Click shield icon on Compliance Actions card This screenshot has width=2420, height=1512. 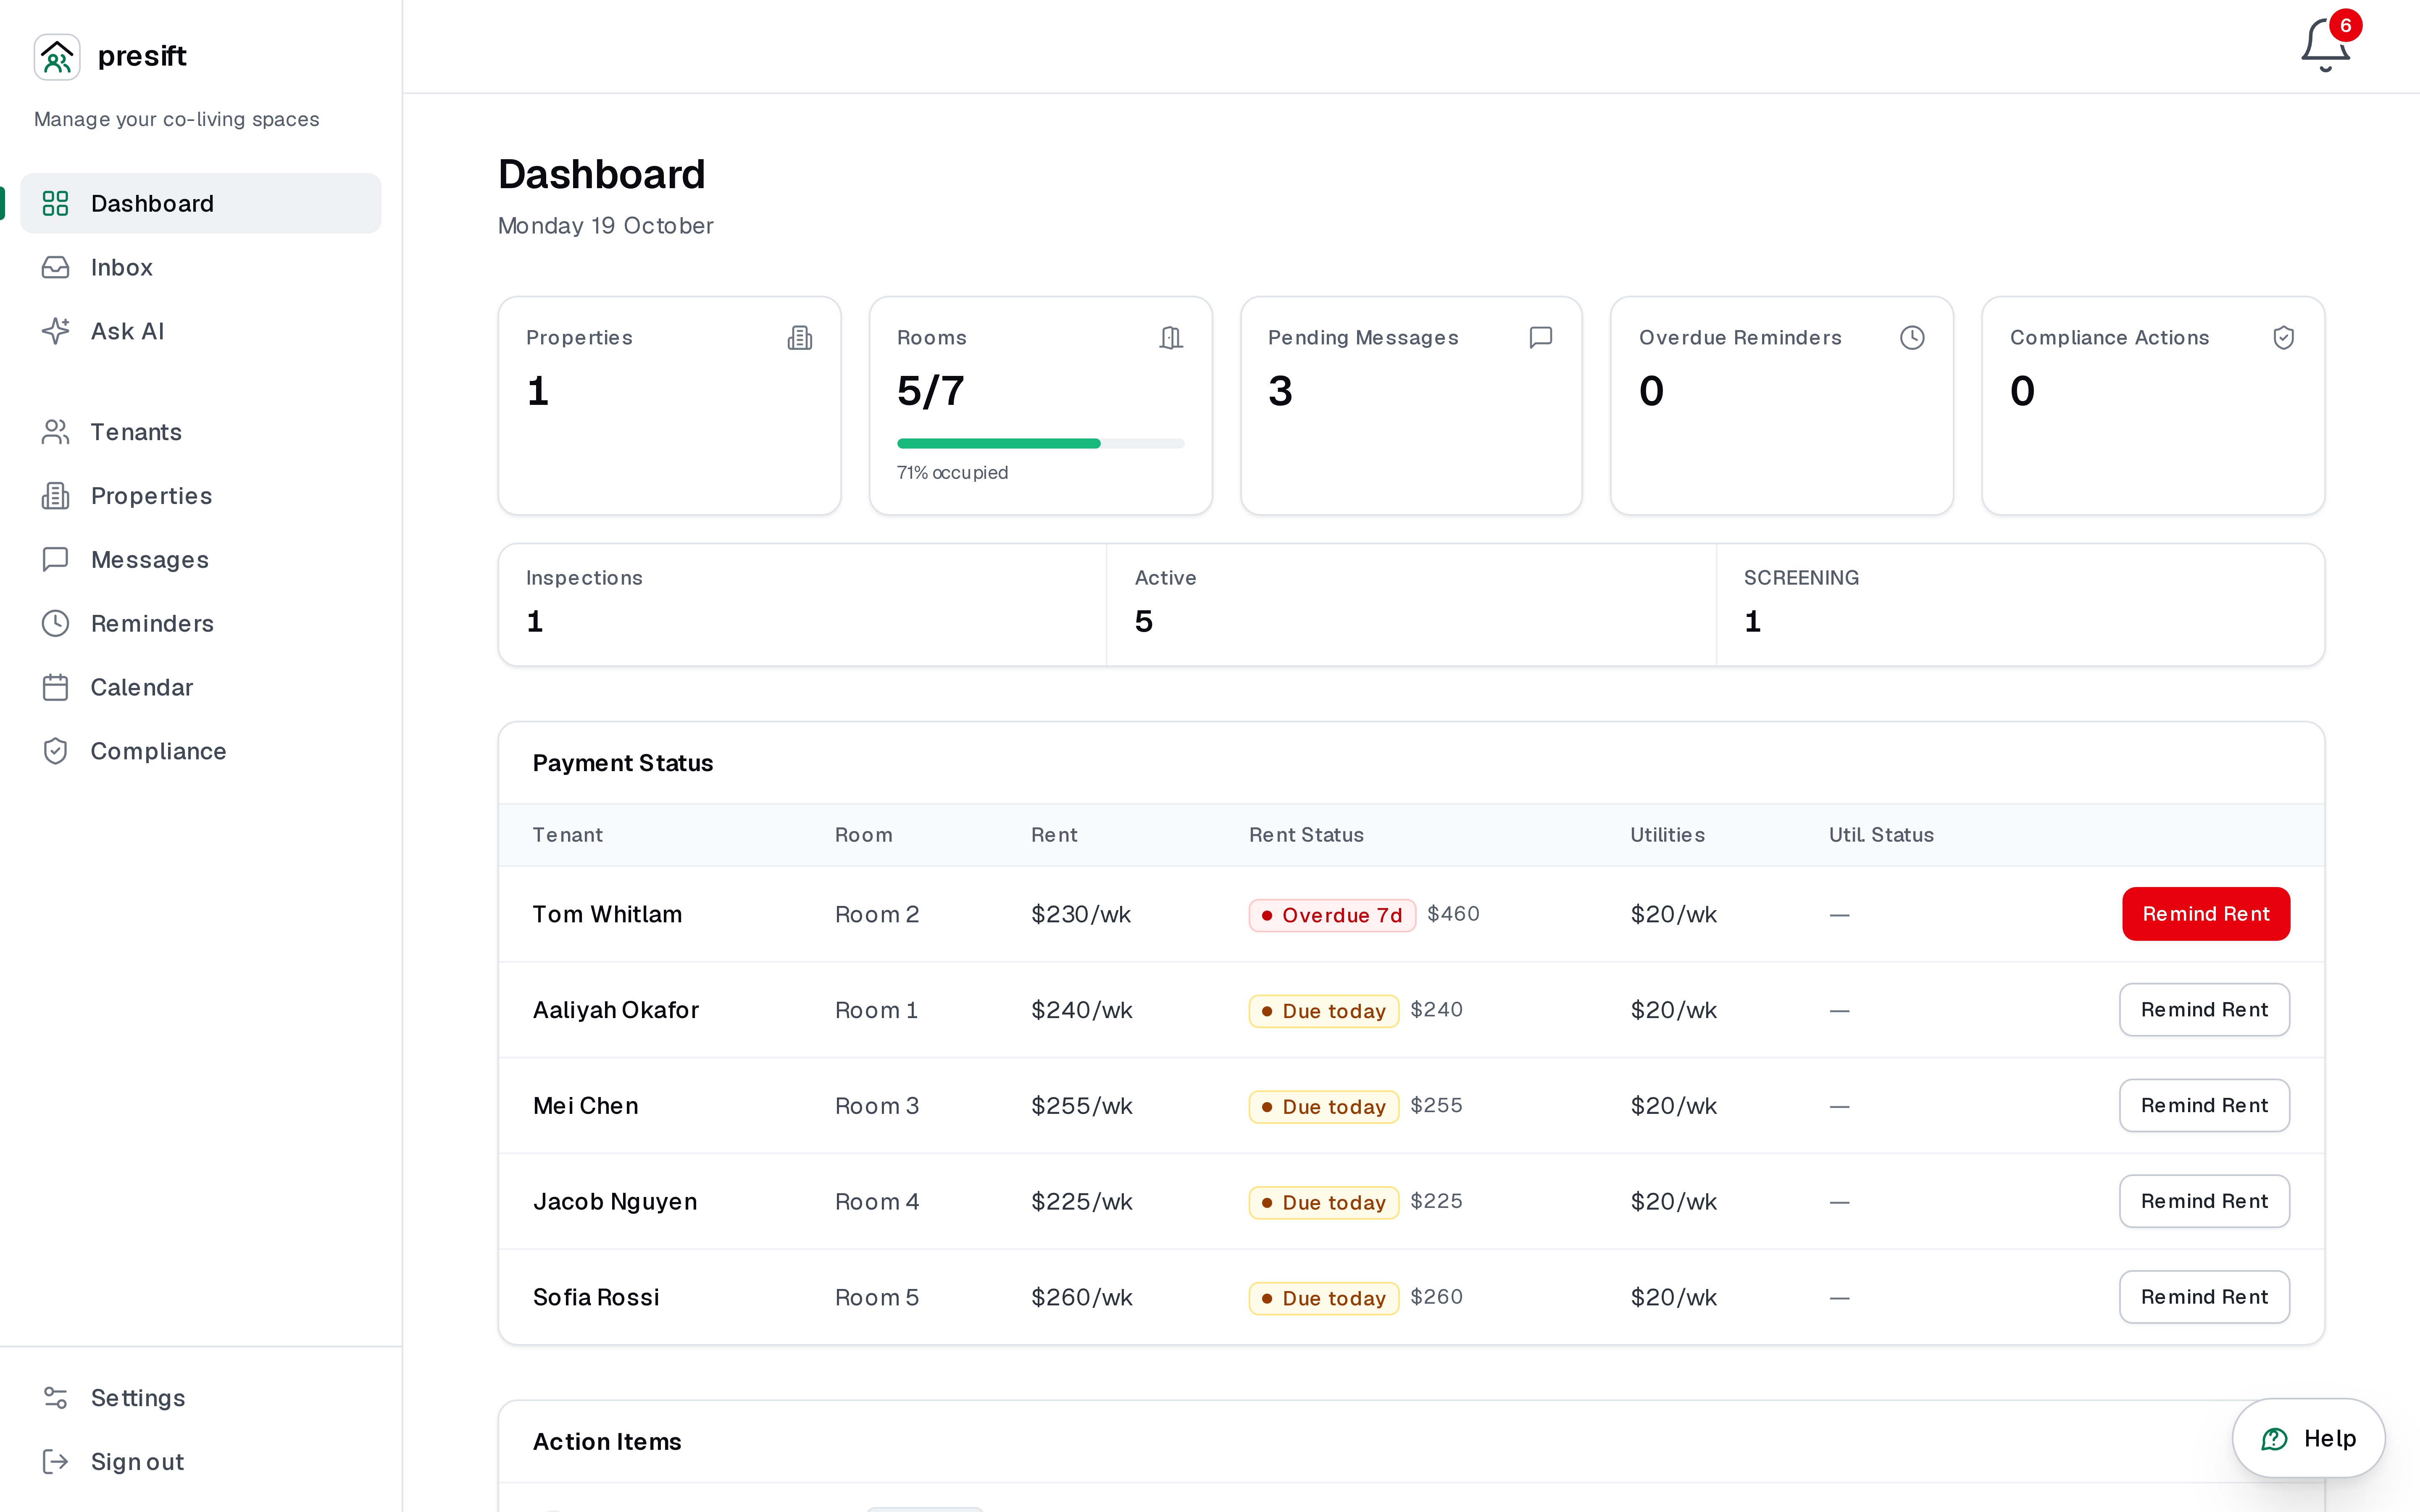(2283, 338)
